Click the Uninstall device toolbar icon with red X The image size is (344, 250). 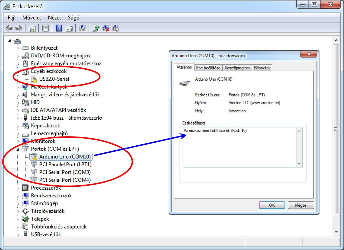click(106, 28)
